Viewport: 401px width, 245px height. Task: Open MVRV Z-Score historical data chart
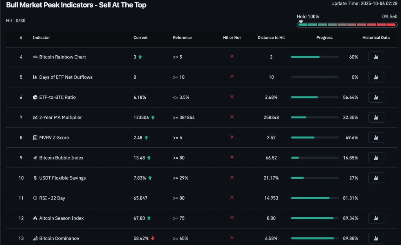pyautogui.click(x=376, y=137)
